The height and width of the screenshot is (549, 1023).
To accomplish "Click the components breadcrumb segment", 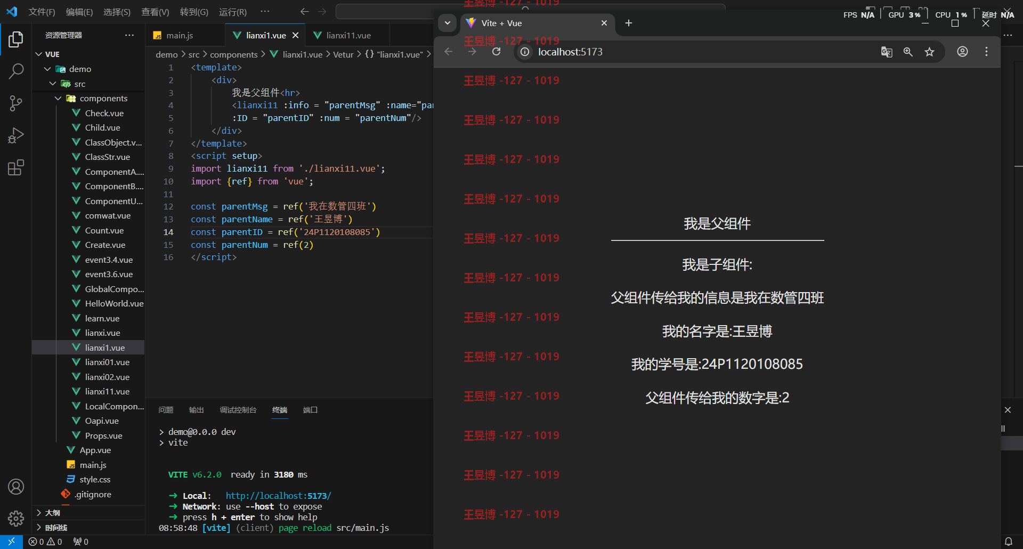I will click(233, 54).
